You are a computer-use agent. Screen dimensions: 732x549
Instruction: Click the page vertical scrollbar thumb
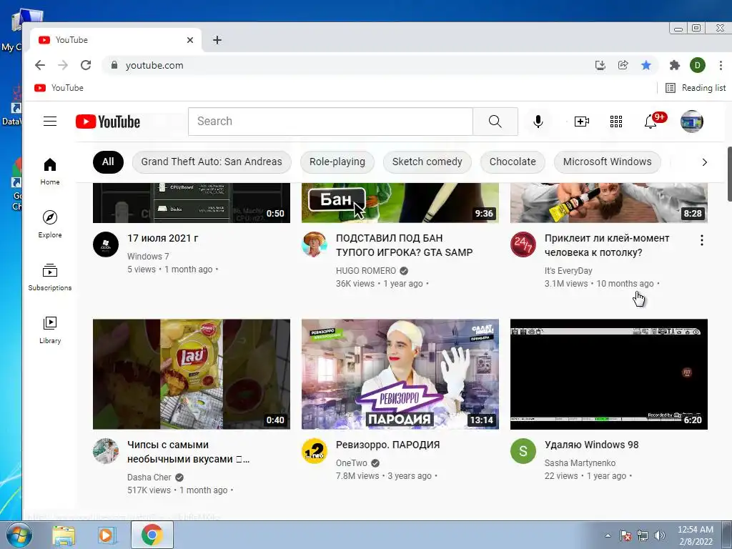tap(729, 174)
